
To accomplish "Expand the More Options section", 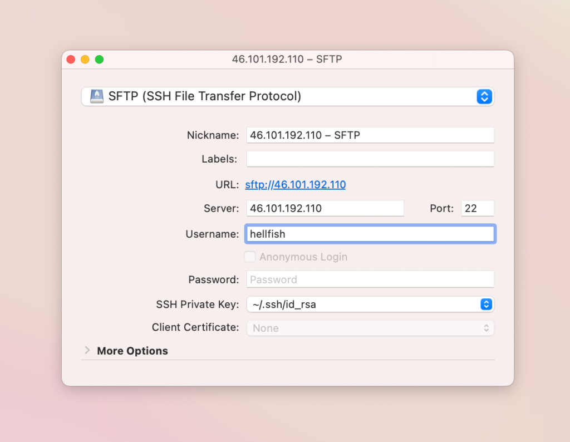I will [x=132, y=351].
